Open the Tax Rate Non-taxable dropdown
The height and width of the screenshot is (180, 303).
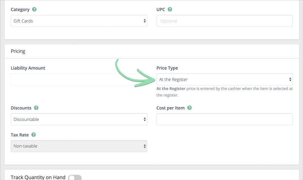pos(79,146)
